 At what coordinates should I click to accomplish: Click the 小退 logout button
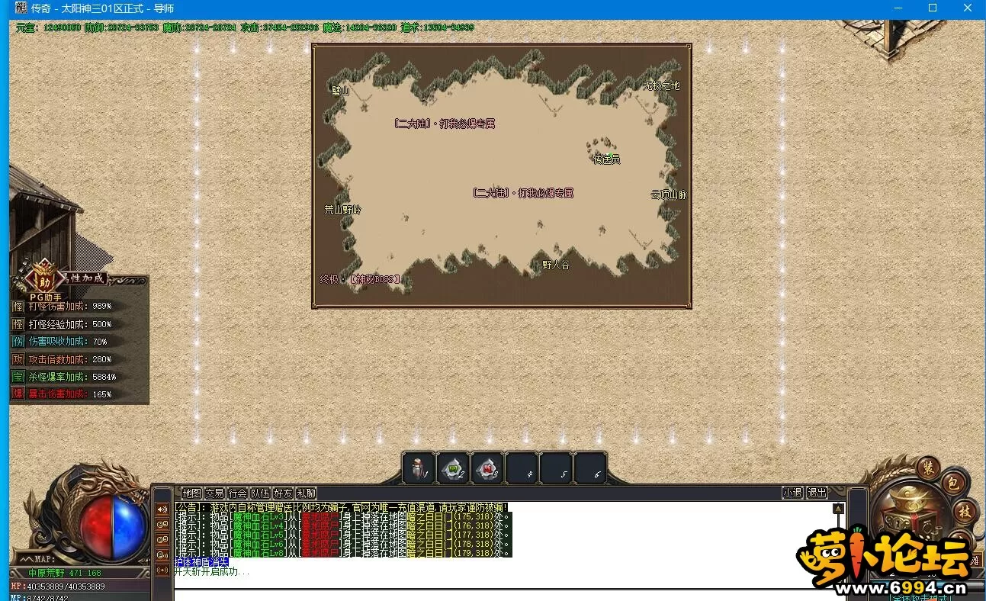point(792,493)
